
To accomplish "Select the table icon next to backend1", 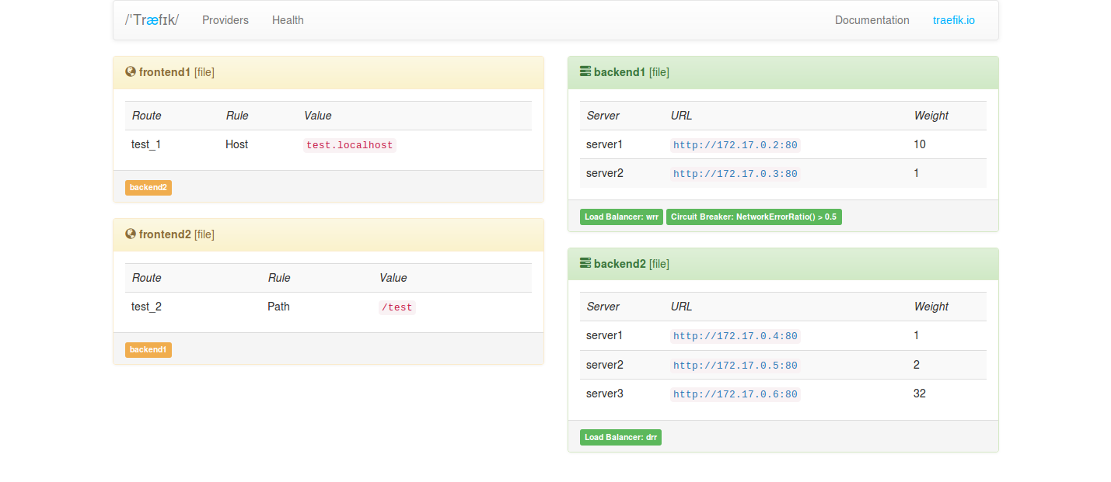I will [585, 71].
